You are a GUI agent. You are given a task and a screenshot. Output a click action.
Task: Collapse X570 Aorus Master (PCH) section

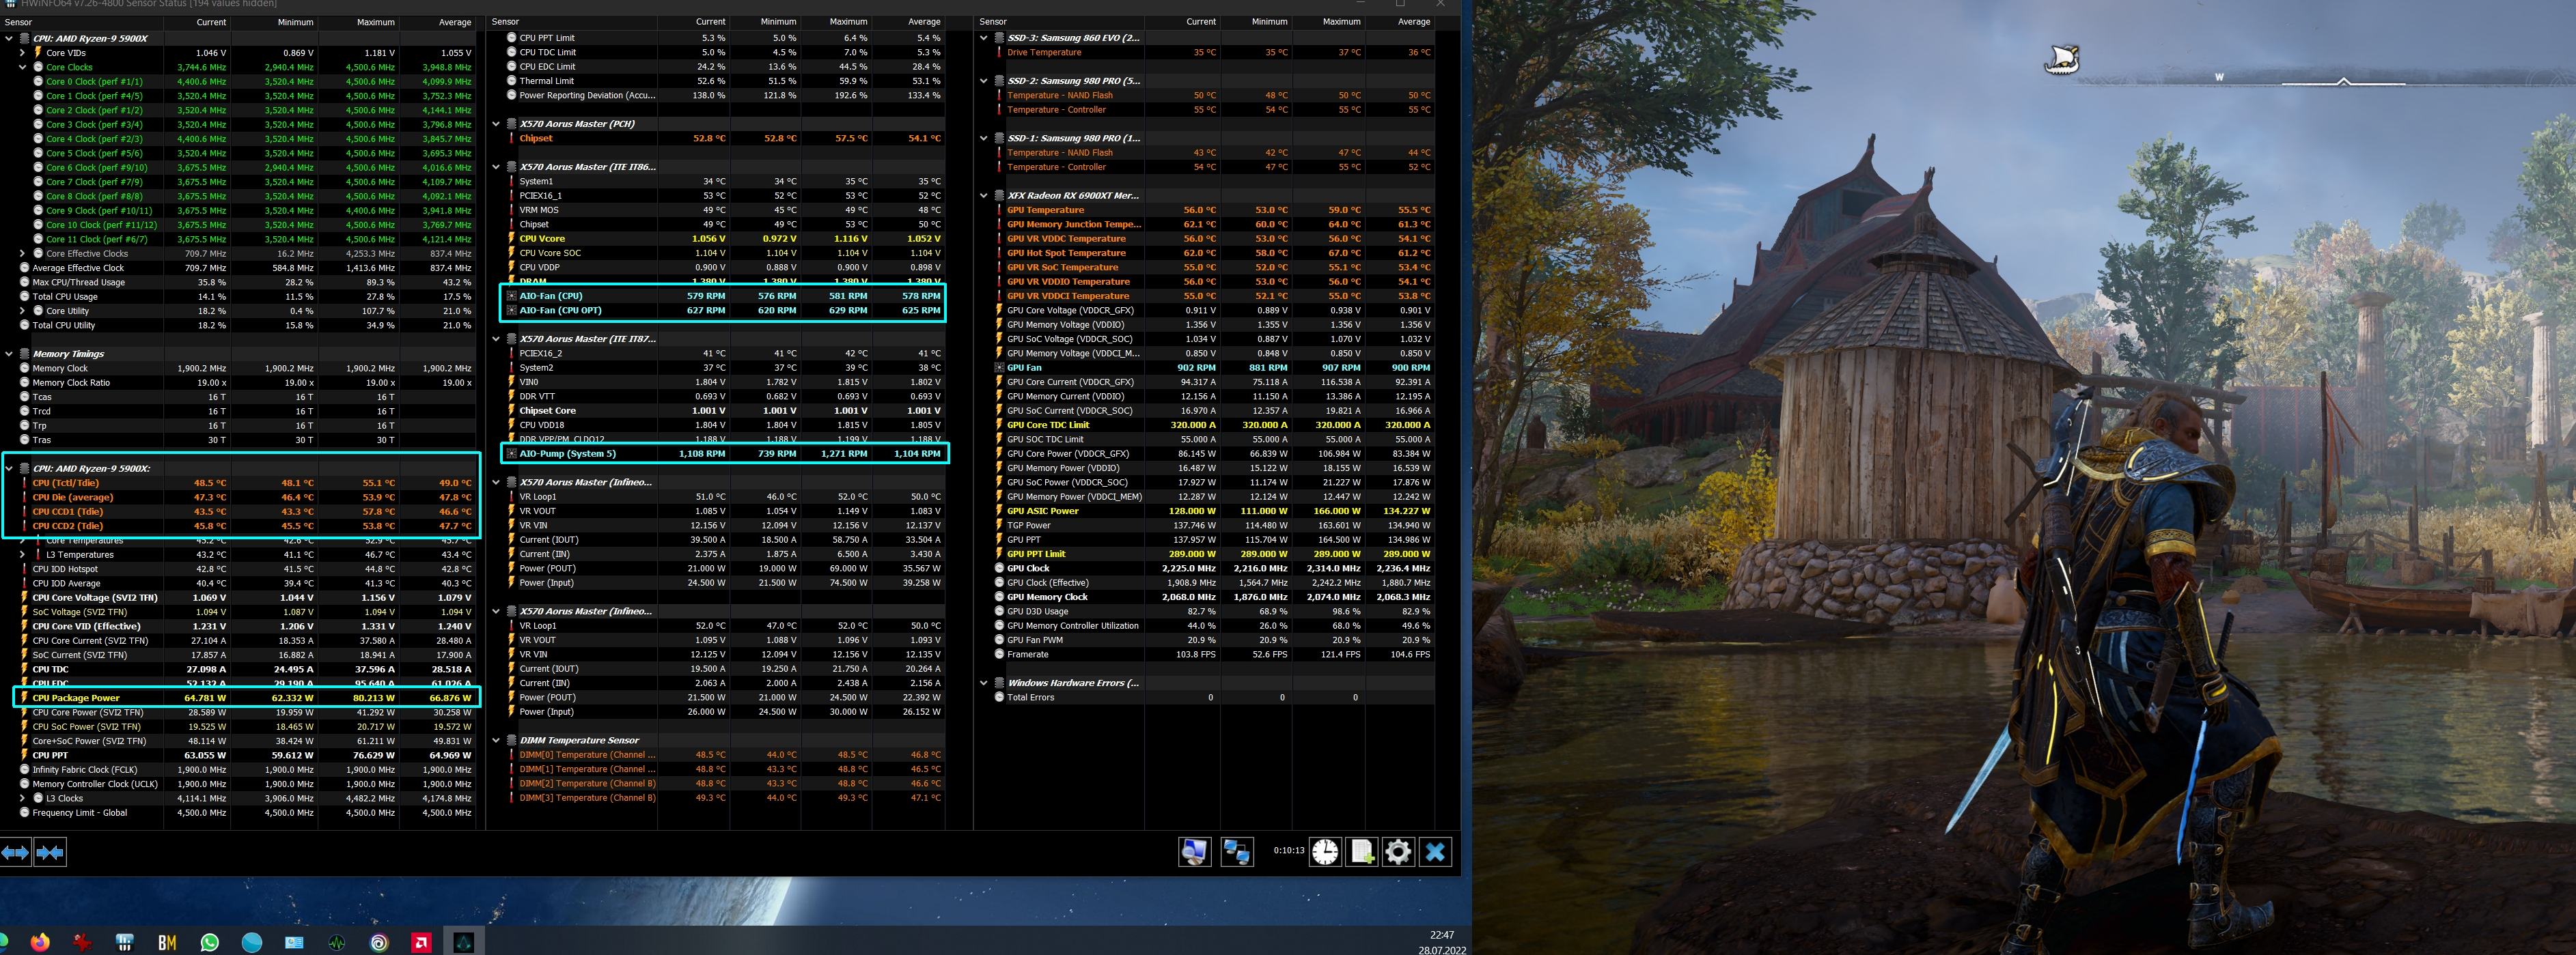pyautogui.click(x=496, y=124)
